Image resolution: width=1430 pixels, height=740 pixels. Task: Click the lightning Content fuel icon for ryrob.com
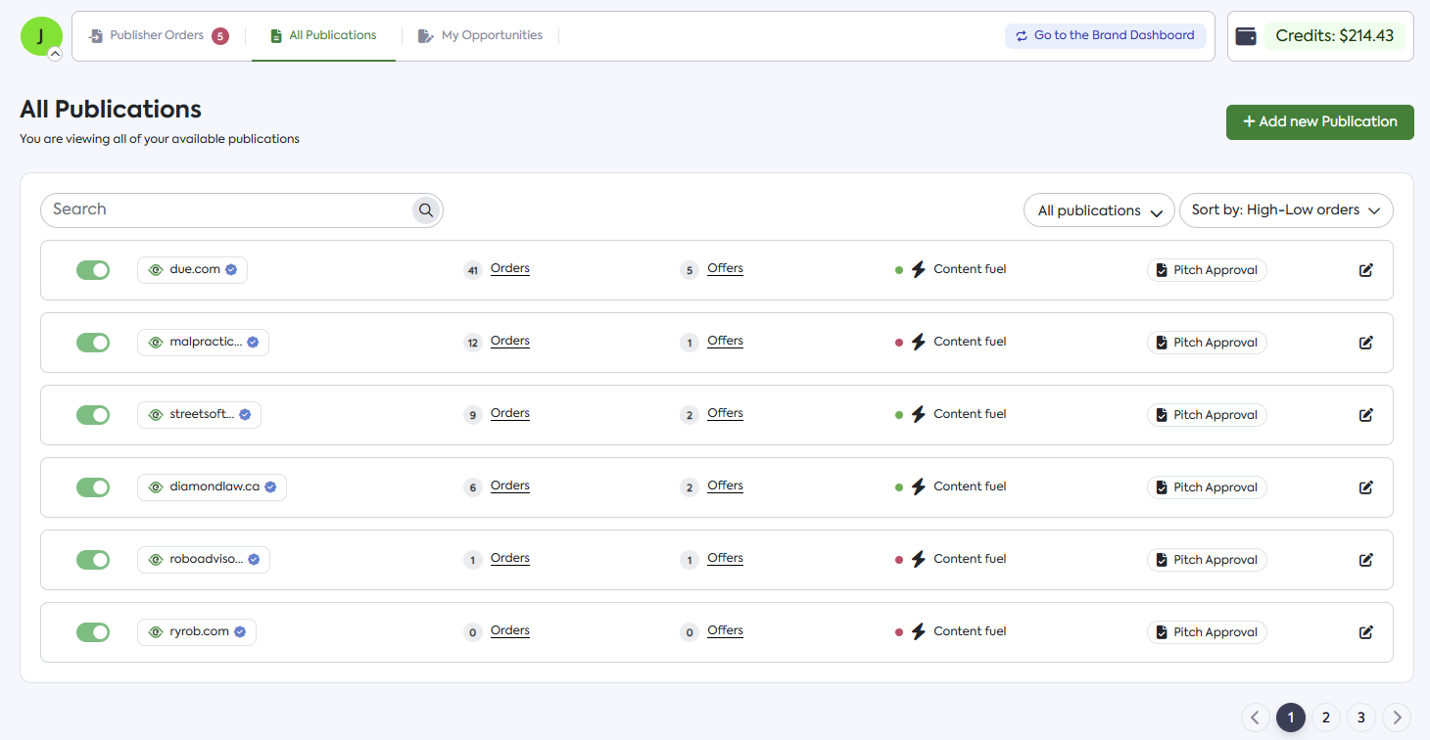coord(918,632)
